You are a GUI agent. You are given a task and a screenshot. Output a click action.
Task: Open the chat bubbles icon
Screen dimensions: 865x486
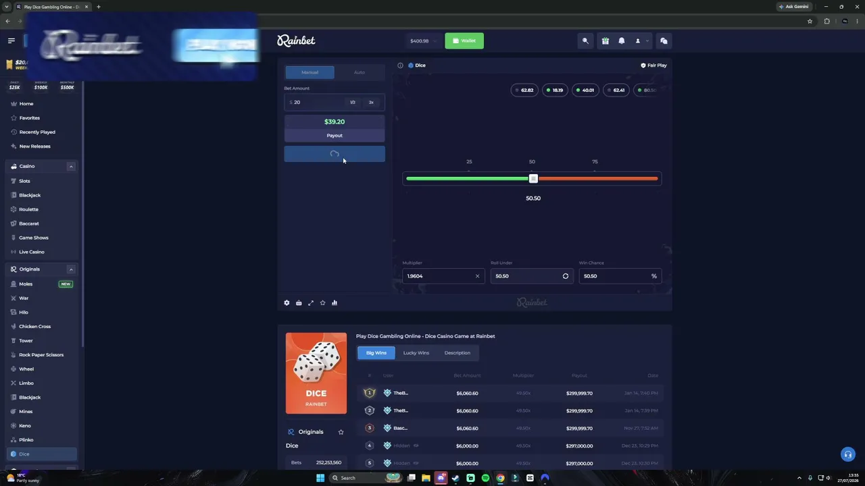click(664, 41)
